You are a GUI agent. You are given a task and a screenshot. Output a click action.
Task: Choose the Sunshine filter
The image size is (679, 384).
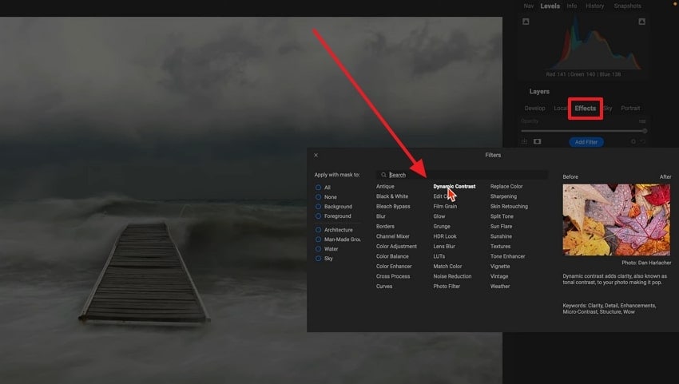point(501,236)
